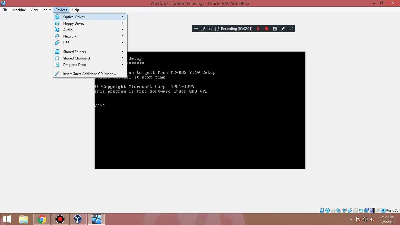This screenshot has height=225, width=400.
Task: Open File Explorer from the taskbar
Action: tap(24, 219)
